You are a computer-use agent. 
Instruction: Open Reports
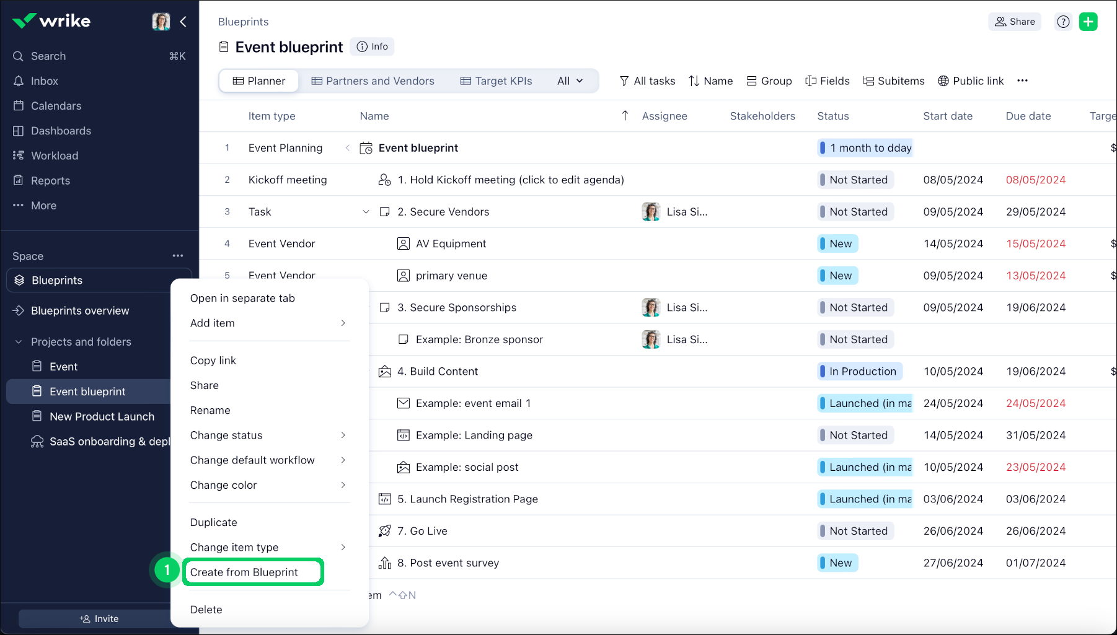[50, 180]
